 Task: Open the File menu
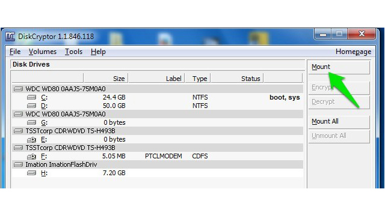click(x=15, y=52)
